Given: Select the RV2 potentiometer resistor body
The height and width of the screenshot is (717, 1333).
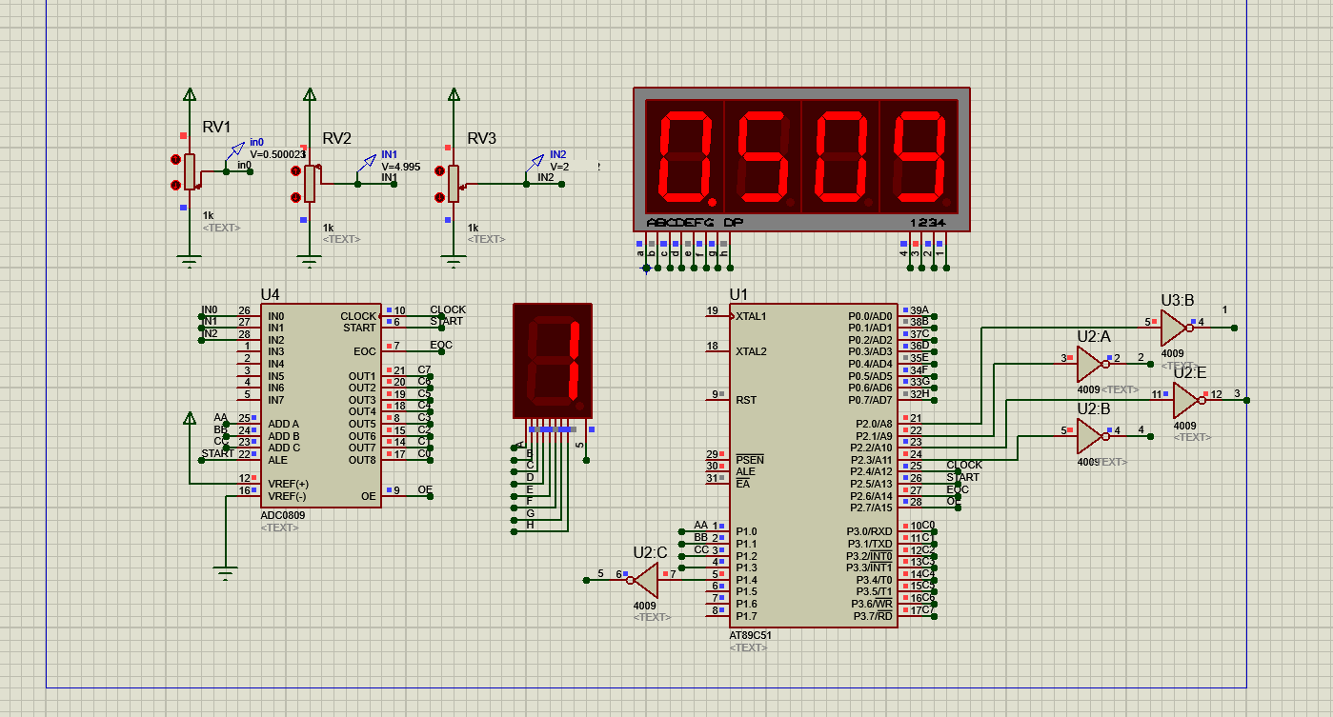Looking at the screenshot, I should (310, 183).
